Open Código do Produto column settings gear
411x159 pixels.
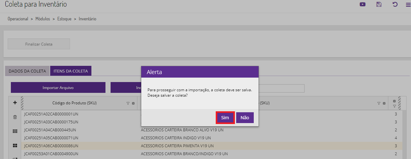pyautogui.click(x=133, y=103)
